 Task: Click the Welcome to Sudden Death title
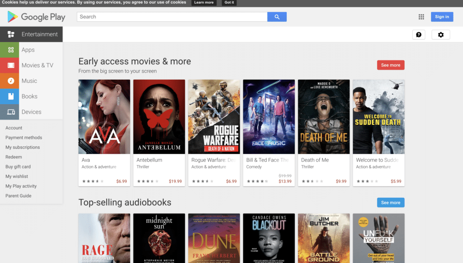pyautogui.click(x=378, y=160)
